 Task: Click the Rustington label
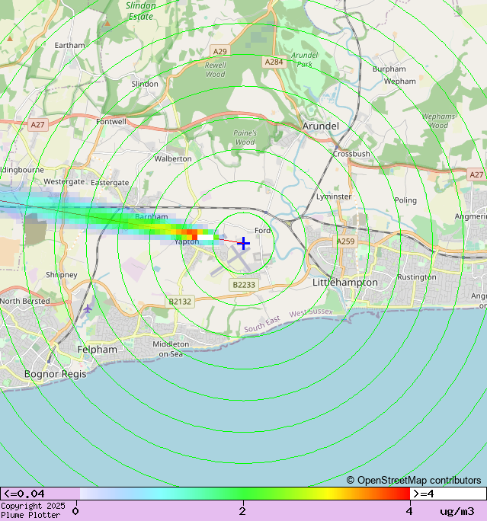(417, 277)
